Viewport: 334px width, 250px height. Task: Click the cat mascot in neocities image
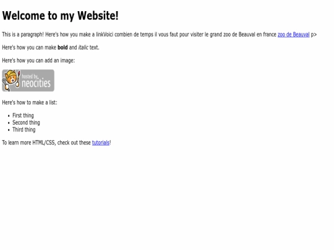(x=11, y=80)
